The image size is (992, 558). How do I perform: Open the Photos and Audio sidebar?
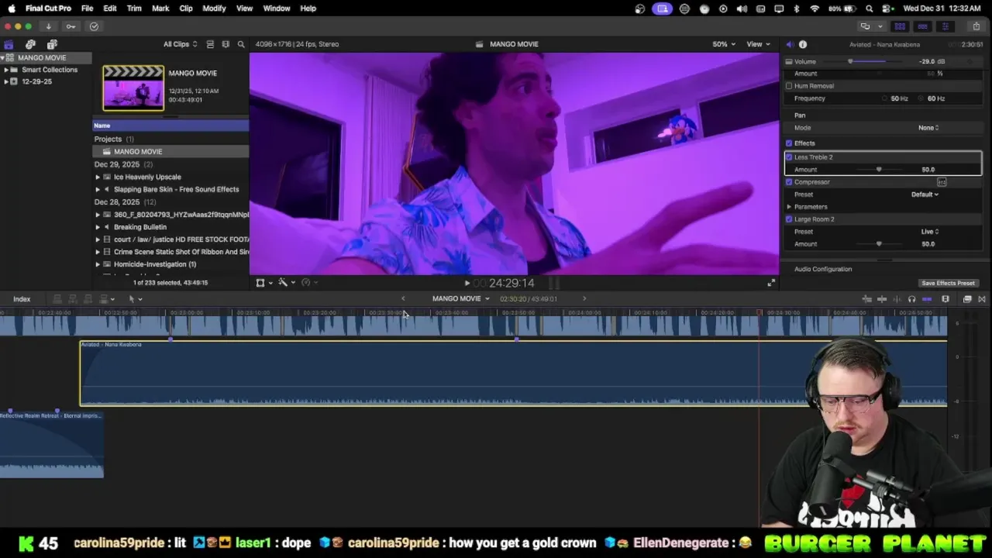pos(30,44)
